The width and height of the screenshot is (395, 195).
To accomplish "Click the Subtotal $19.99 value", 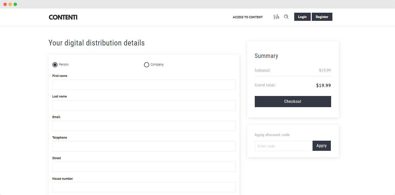I will 325,70.
